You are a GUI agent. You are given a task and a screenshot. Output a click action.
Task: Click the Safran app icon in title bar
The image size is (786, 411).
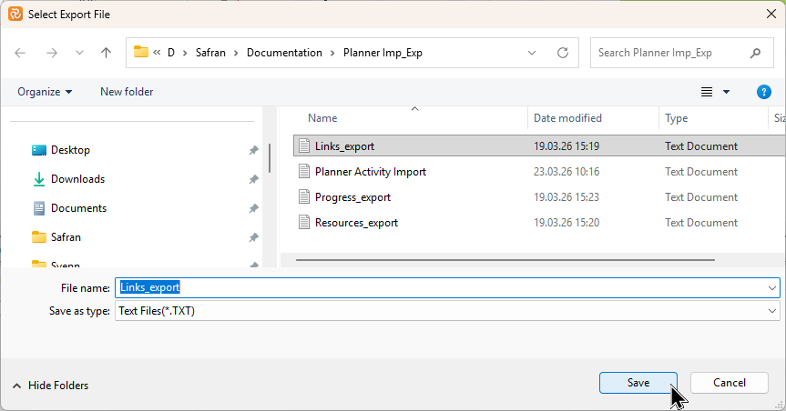15,14
